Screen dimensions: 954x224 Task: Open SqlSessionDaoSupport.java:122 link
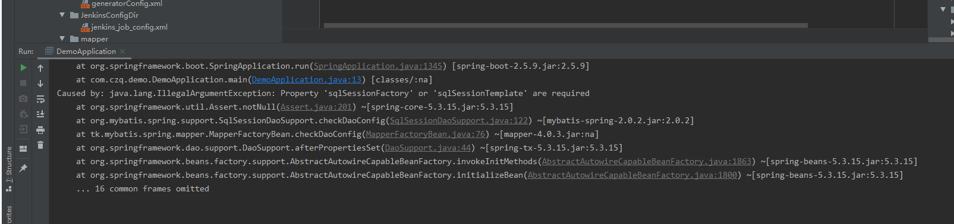pyautogui.click(x=459, y=120)
